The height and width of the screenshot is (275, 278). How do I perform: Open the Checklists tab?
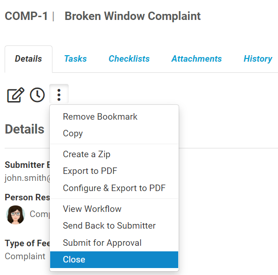[x=129, y=59]
